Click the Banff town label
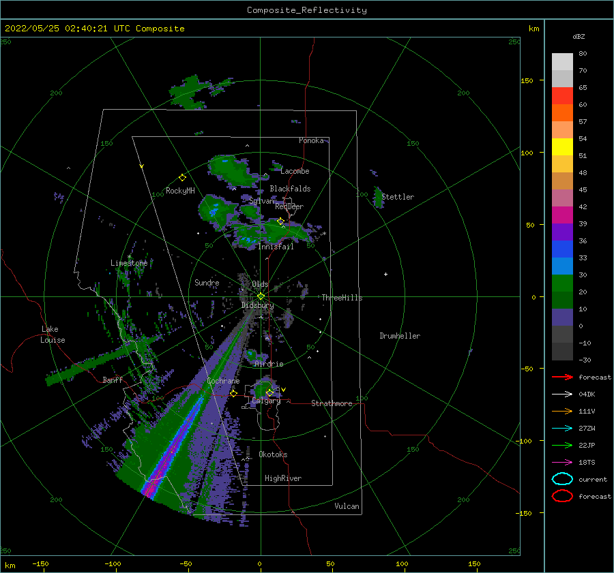This screenshot has height=573, width=614. click(x=113, y=380)
